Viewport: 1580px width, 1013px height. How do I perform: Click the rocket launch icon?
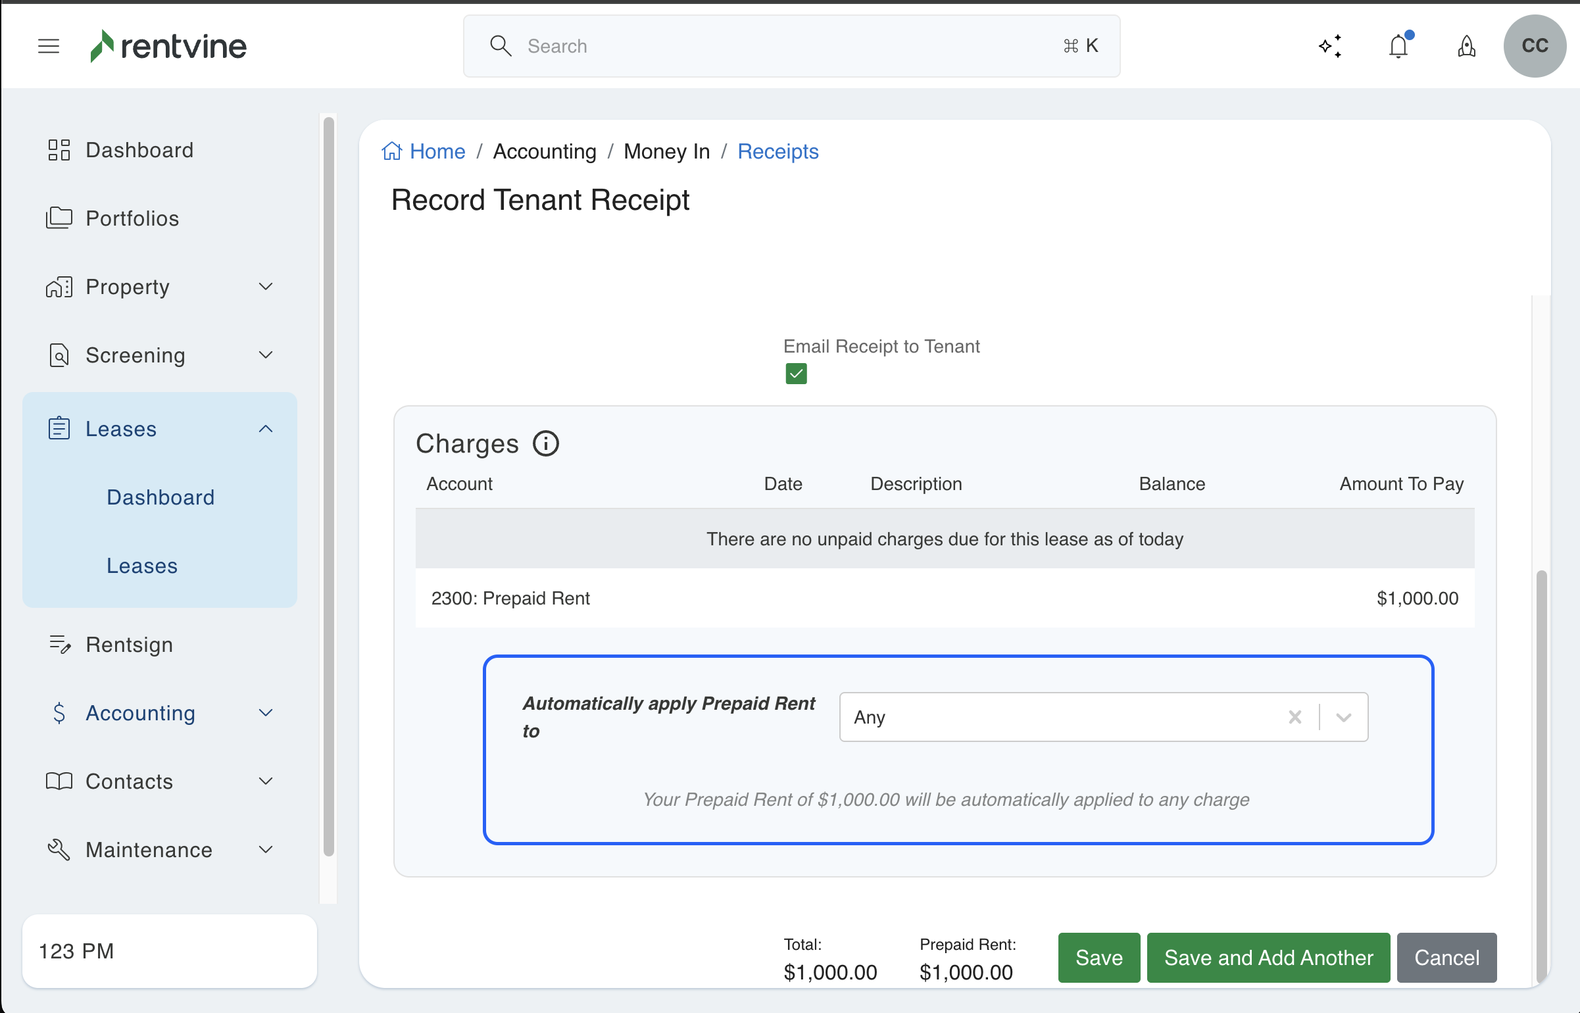[1466, 46]
